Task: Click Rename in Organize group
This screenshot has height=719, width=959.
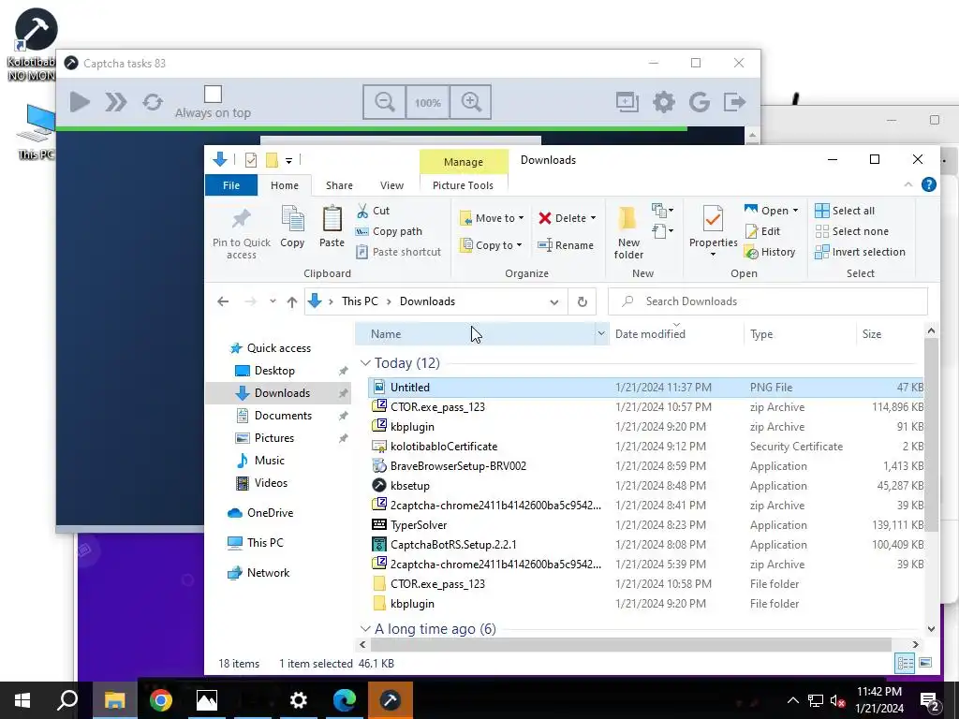Action: pos(566,245)
